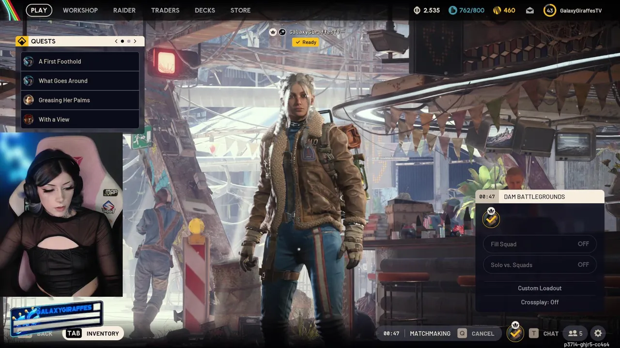This screenshot has height=348, width=620.
Task: Click the QUESTS panel title
Action: pyautogui.click(x=43, y=41)
